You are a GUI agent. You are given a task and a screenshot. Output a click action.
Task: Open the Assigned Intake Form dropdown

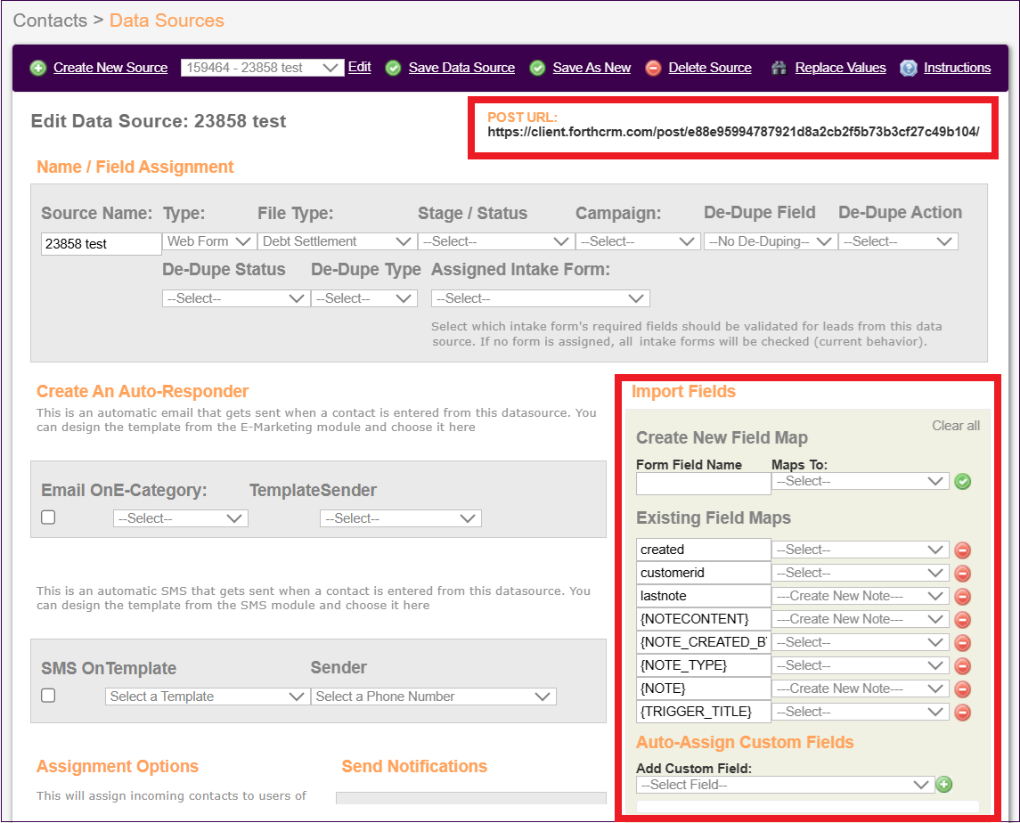(541, 298)
